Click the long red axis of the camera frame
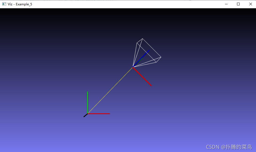Screen dimensions: 256x152 pyautogui.click(x=142, y=76)
